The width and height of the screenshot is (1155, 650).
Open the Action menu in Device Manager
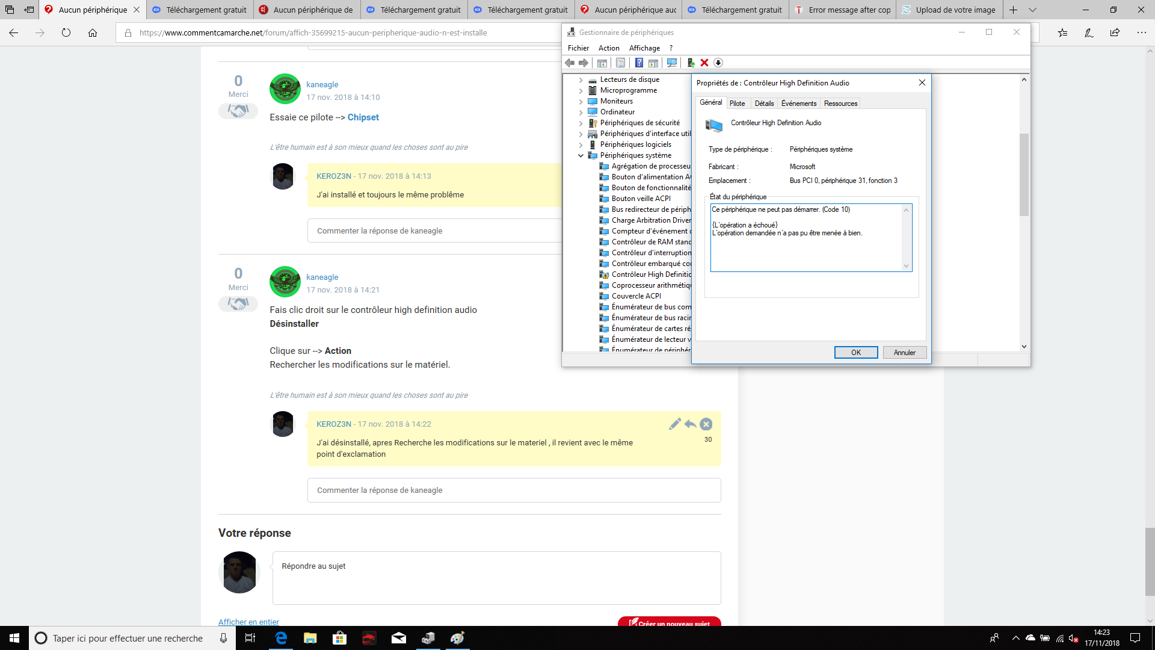[608, 48]
